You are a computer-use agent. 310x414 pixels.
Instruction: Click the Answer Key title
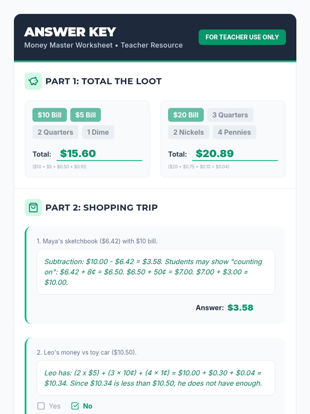click(x=70, y=32)
